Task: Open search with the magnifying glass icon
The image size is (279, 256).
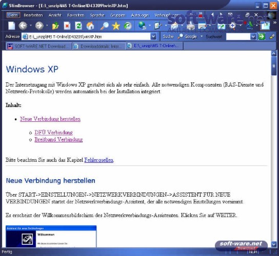Action: point(105,26)
